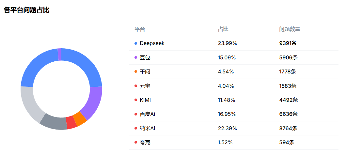Select the orange segment of the donut chart
This screenshot has width=361, height=154.
click(80, 119)
